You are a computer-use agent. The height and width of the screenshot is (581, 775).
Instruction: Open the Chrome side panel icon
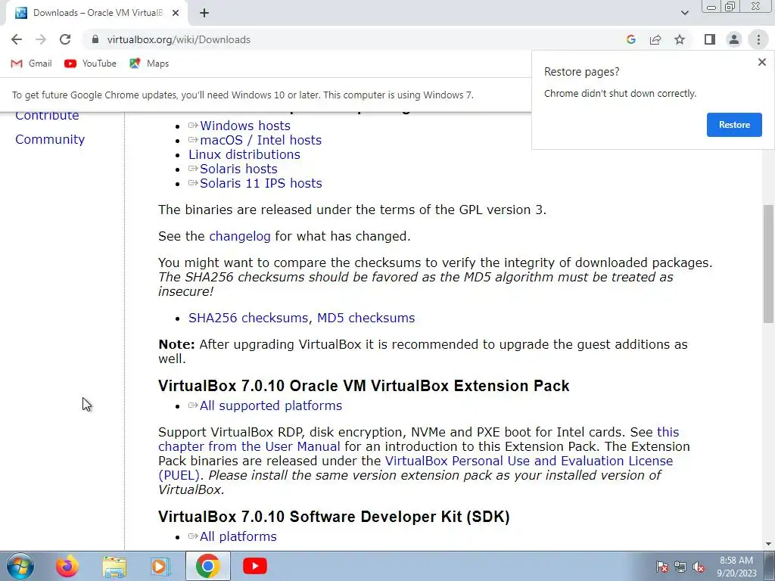pyautogui.click(x=710, y=39)
